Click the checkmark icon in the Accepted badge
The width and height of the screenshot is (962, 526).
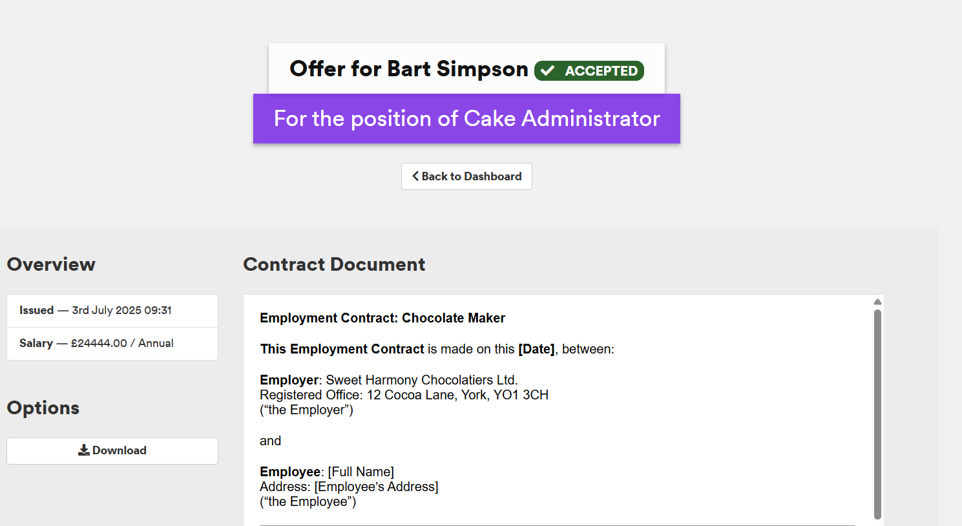[x=547, y=70]
